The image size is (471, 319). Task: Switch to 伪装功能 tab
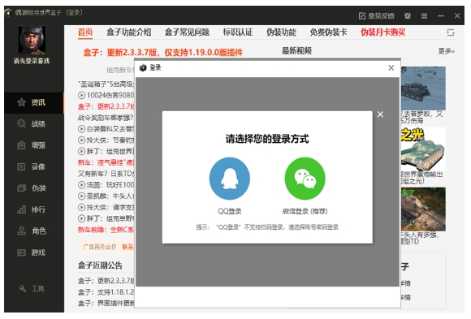click(x=281, y=32)
